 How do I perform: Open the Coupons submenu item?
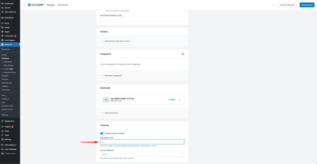pos(5,76)
